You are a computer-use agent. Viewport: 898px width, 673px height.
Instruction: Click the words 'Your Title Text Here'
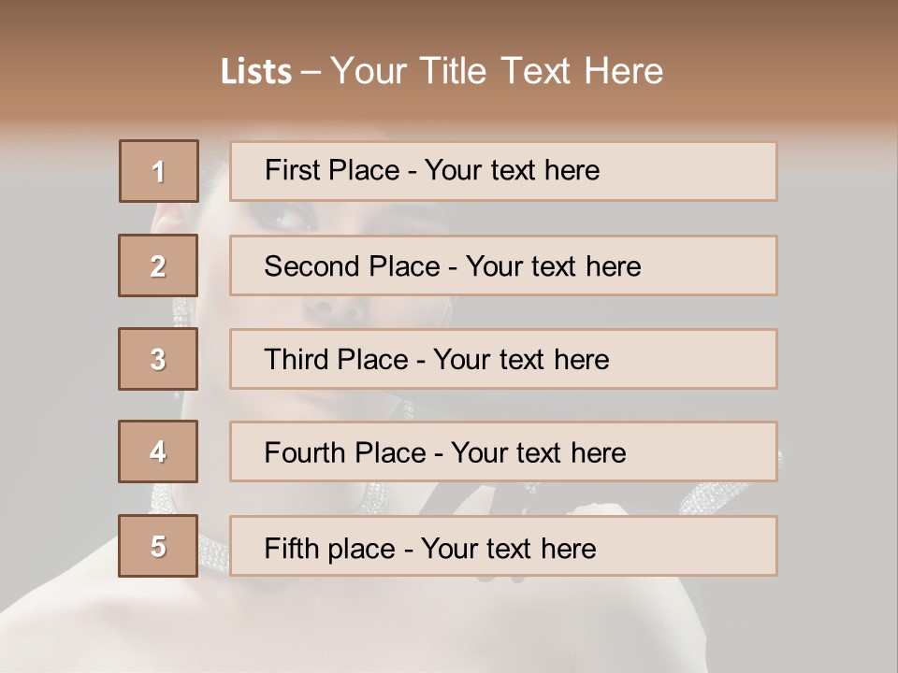coord(497,71)
